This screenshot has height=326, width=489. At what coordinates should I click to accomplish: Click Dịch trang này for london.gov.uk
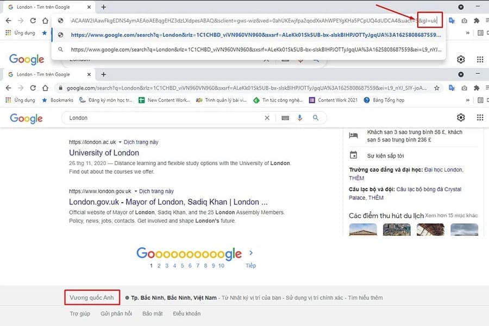156,191
